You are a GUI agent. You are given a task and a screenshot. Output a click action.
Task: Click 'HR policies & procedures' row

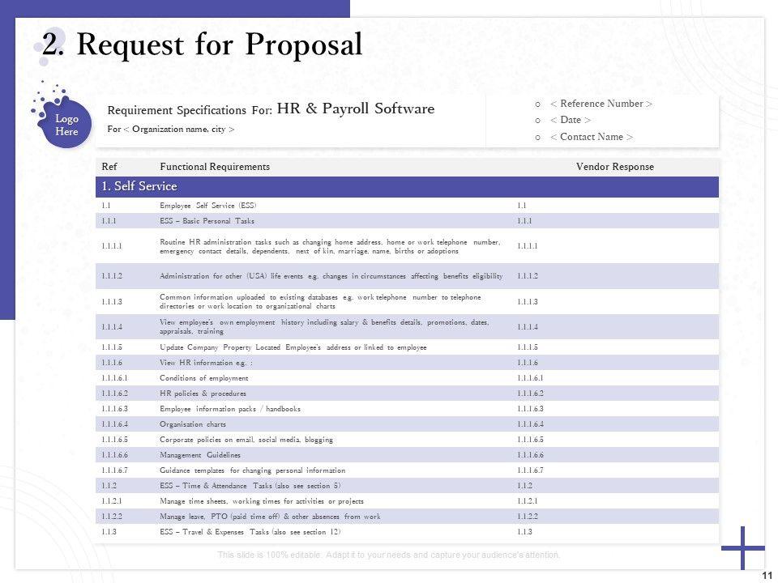tap(407, 394)
